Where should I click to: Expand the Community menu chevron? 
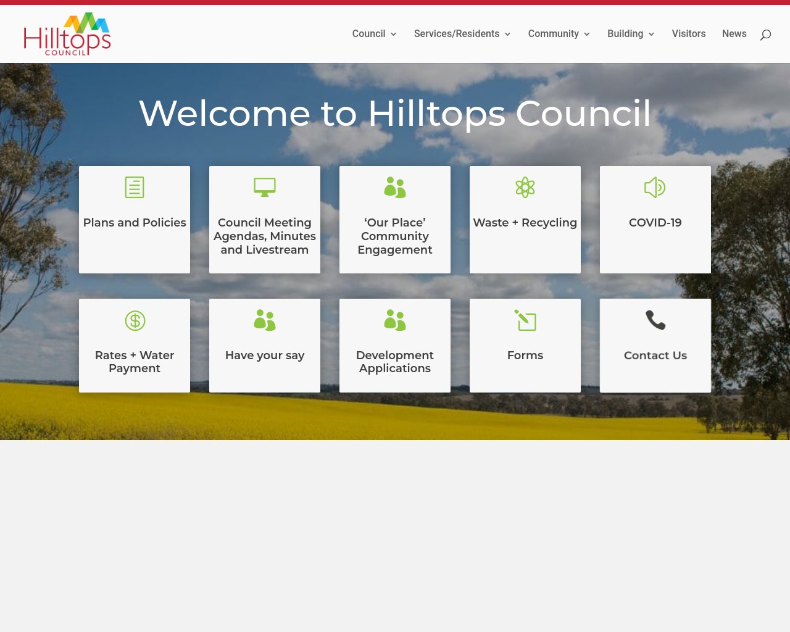[586, 35]
